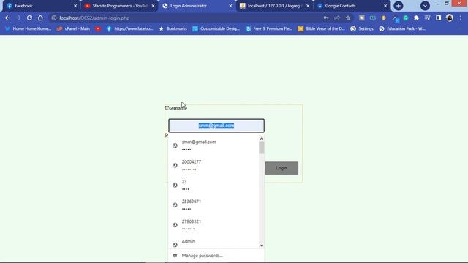Close the Login Administrator tab
Viewport: 468px width, 263px height.
230,6
